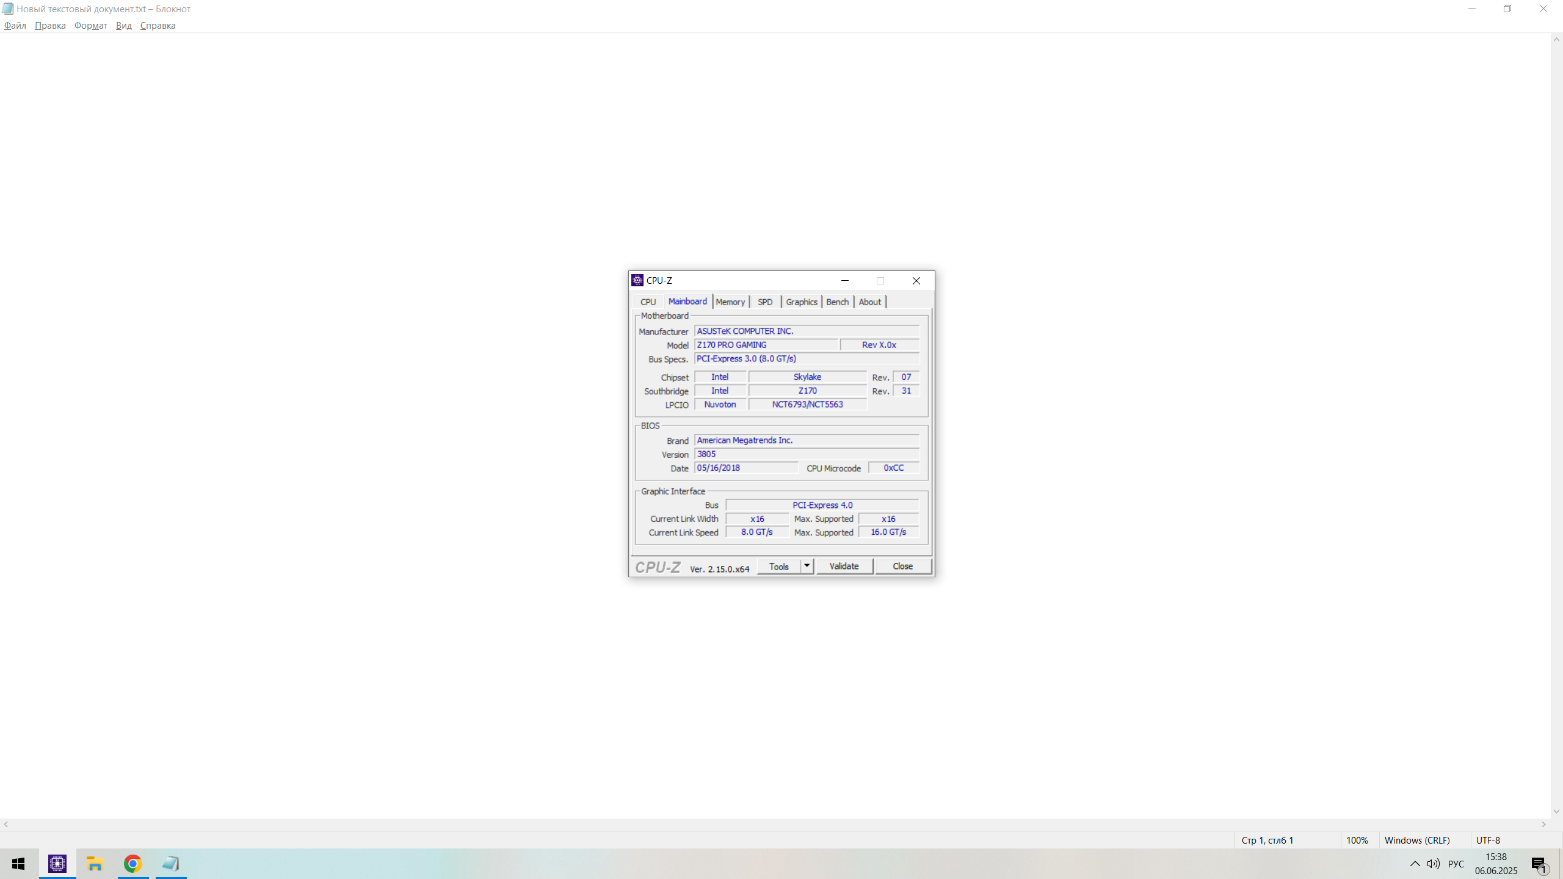
Task: Switch input language from РУС
Action: pos(1456,864)
